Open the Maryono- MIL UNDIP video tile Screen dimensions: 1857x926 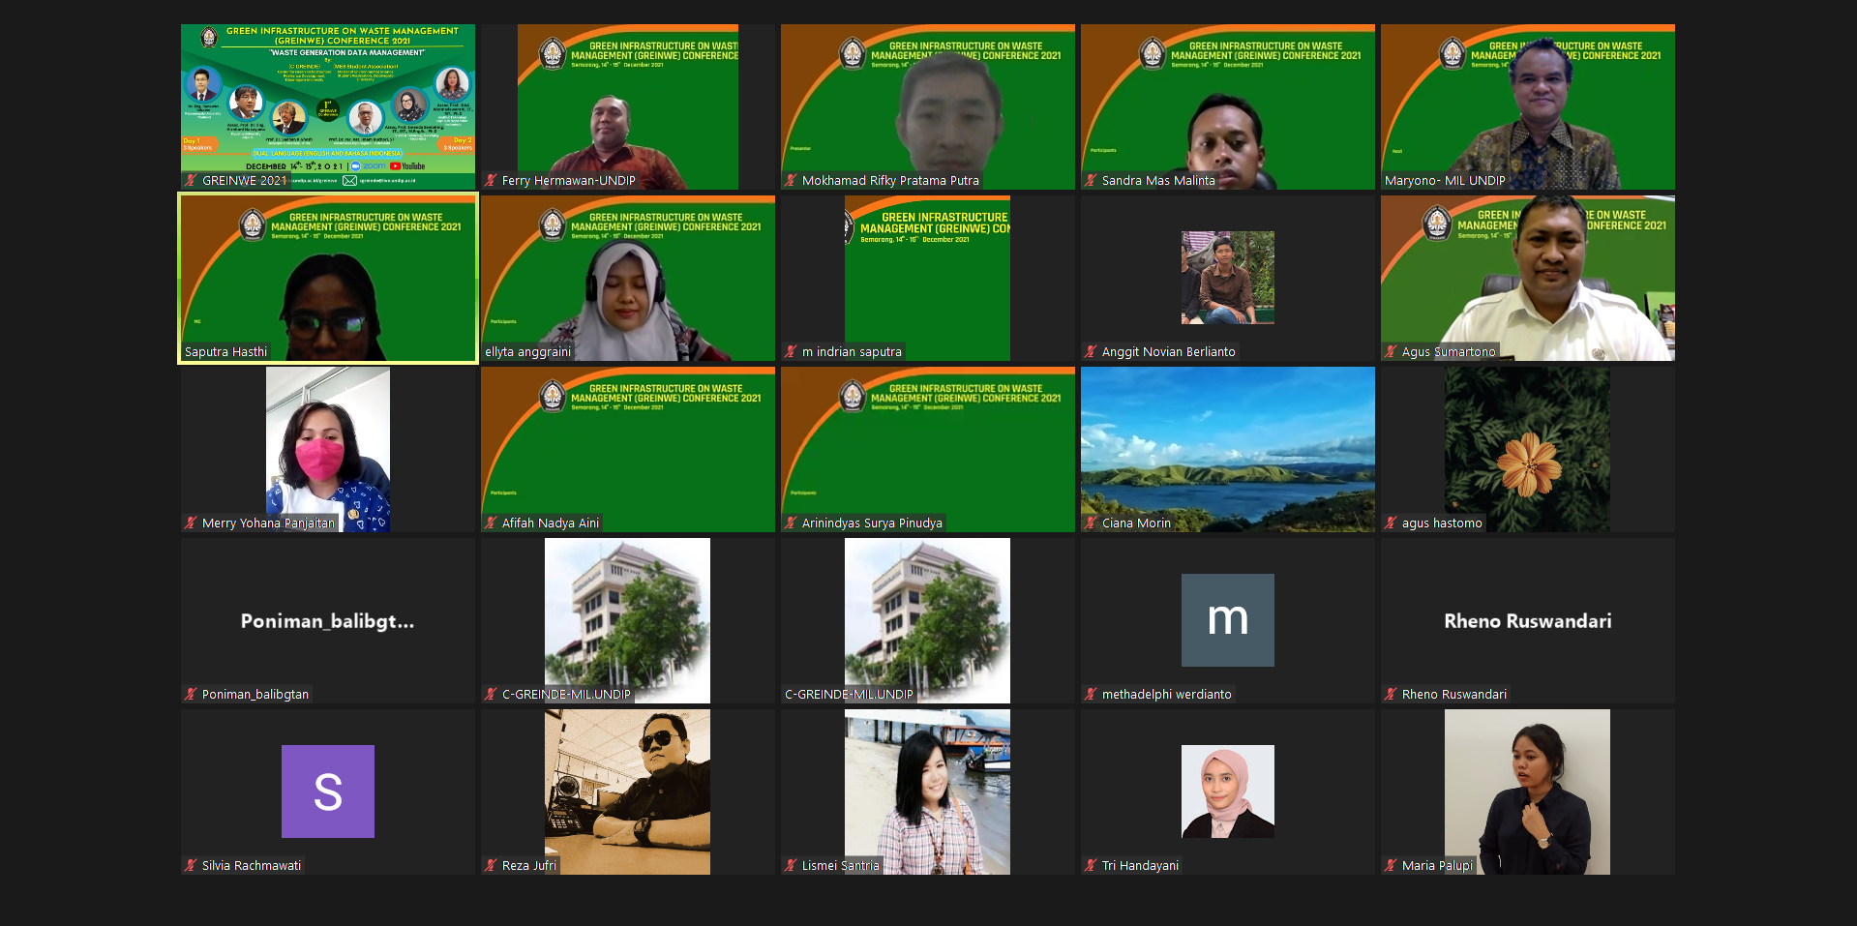[1527, 106]
